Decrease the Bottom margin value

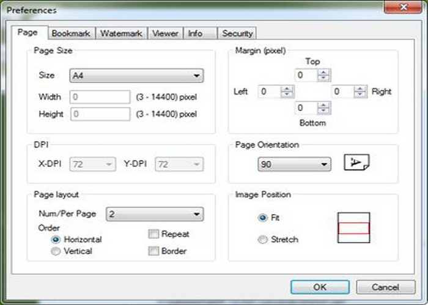(323, 111)
